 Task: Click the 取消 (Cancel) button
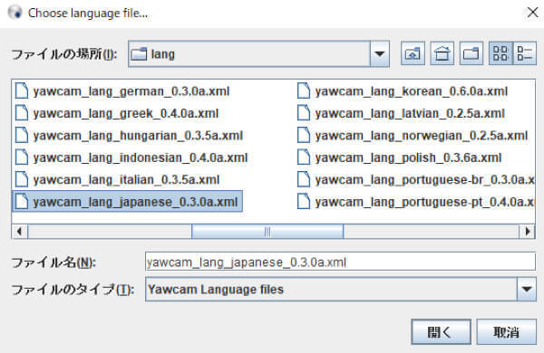[x=507, y=332]
